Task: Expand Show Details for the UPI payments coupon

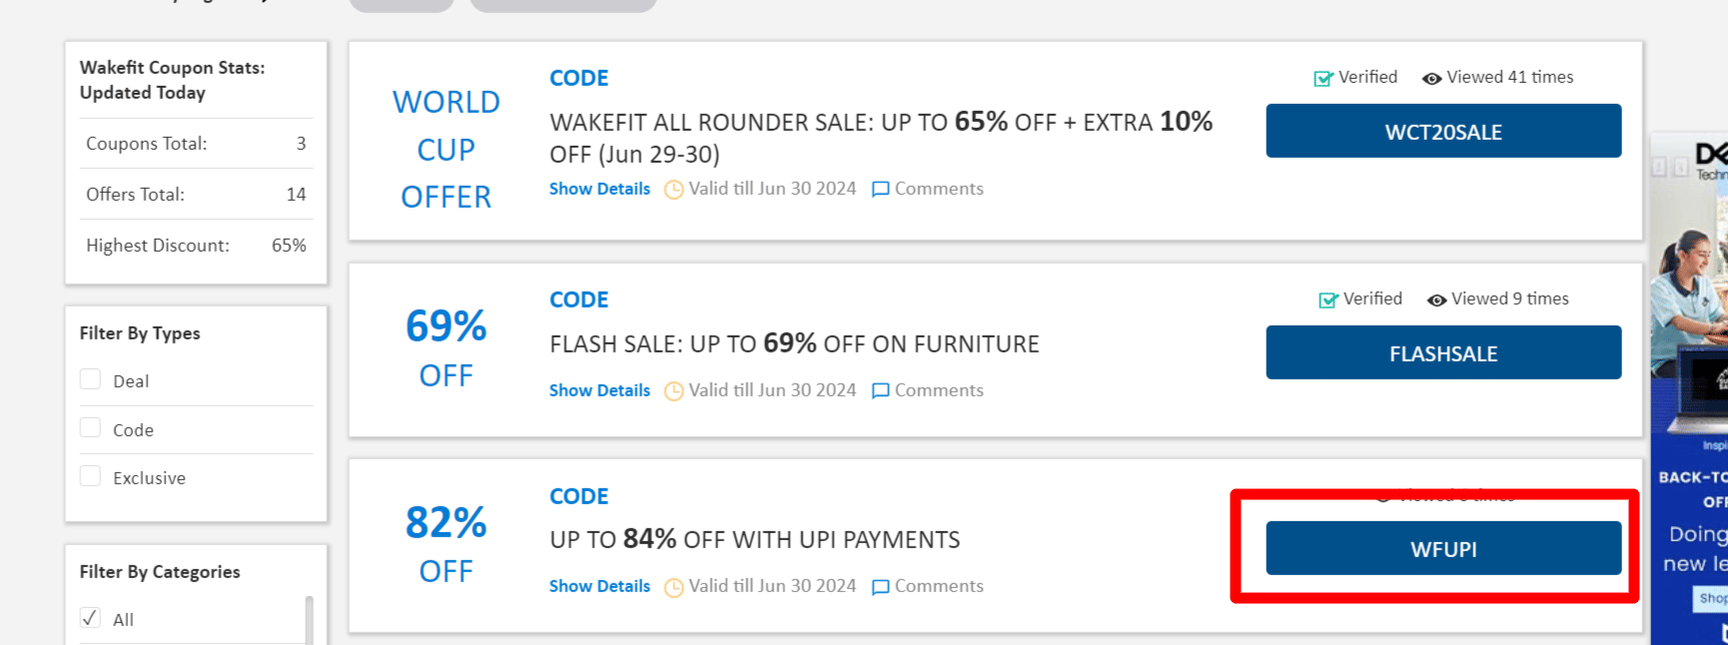Action: point(599,586)
